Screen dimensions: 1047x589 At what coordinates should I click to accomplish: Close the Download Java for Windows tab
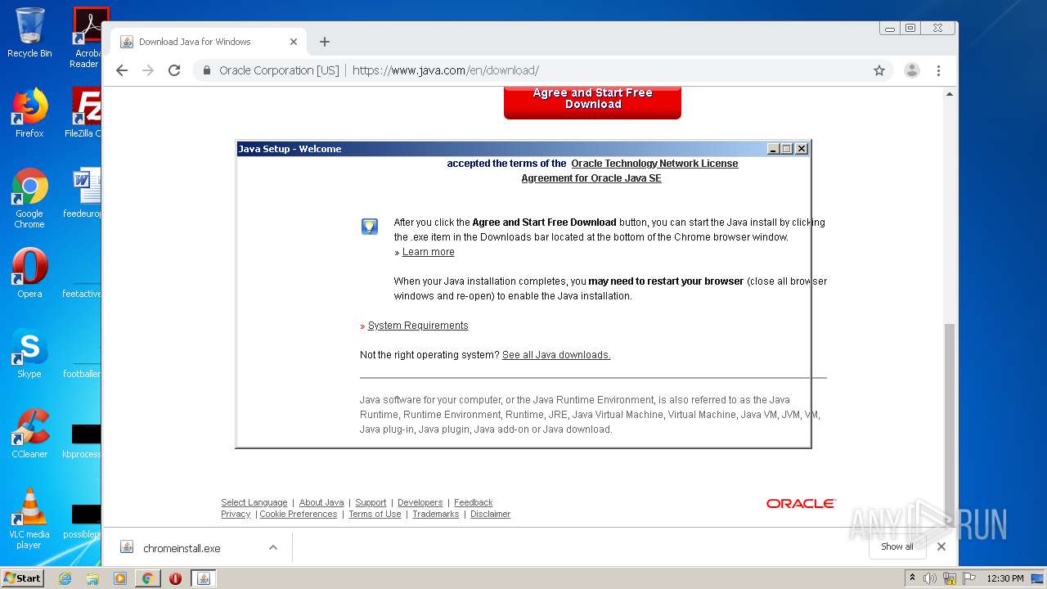[294, 42]
